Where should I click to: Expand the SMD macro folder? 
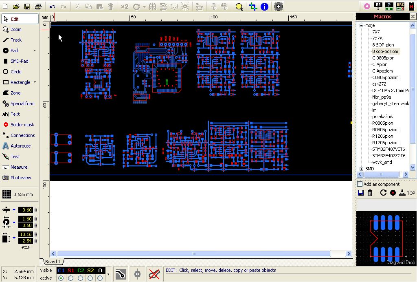pos(361,169)
